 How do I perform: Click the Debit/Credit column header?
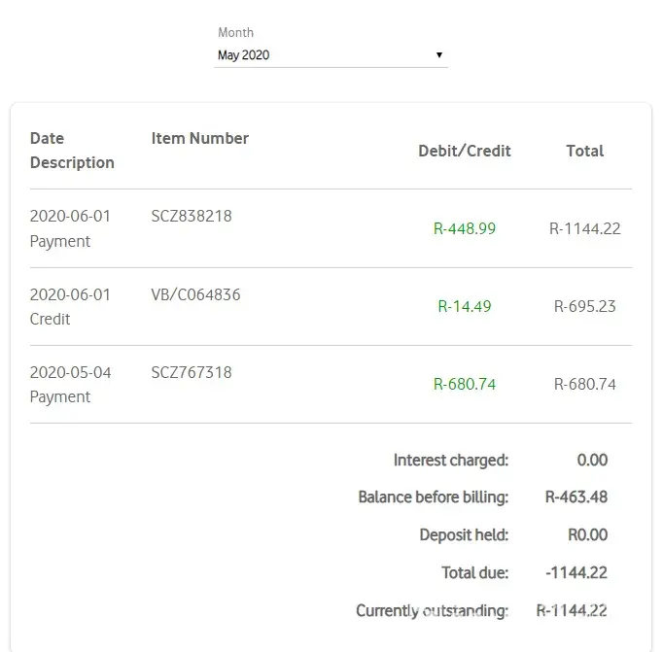coord(465,151)
